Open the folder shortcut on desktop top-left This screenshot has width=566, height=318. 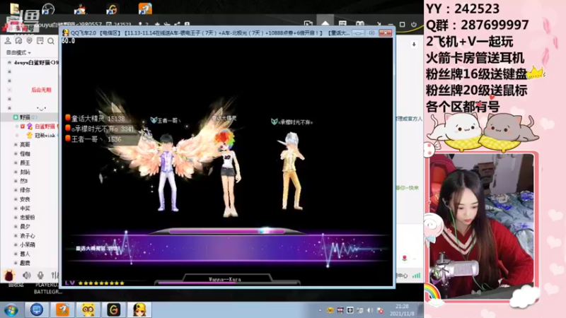(x=14, y=8)
